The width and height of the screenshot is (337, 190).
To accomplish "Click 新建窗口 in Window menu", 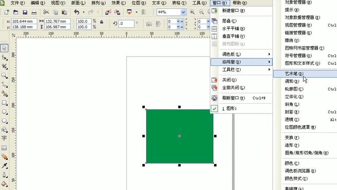I will coord(233,11).
